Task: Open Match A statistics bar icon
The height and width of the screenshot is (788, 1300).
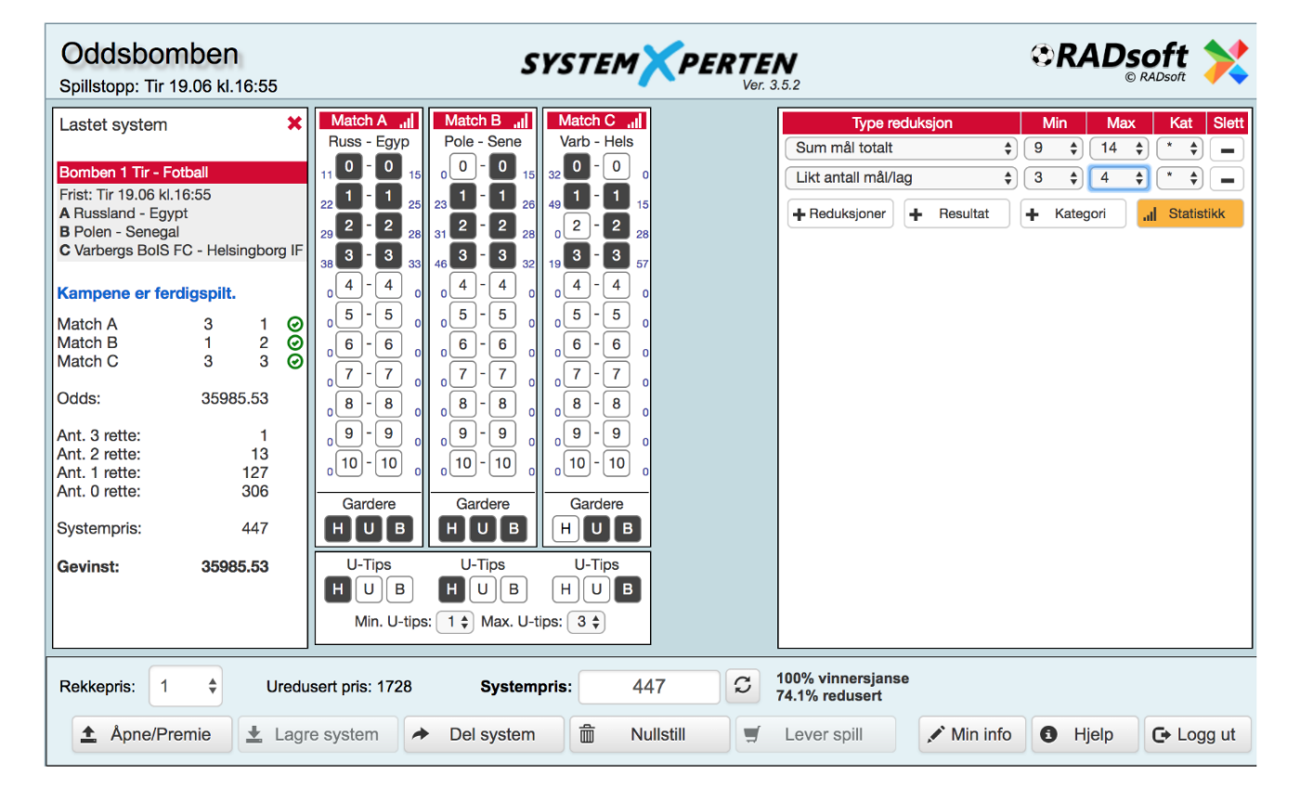Action: tap(408, 121)
